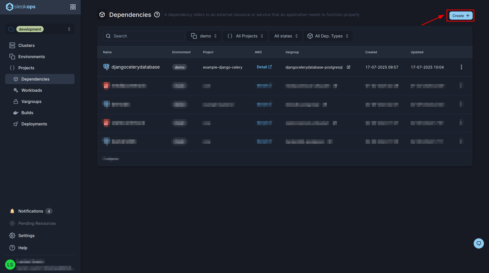Open the All Dep. Types filter dropdown

tap(328, 36)
